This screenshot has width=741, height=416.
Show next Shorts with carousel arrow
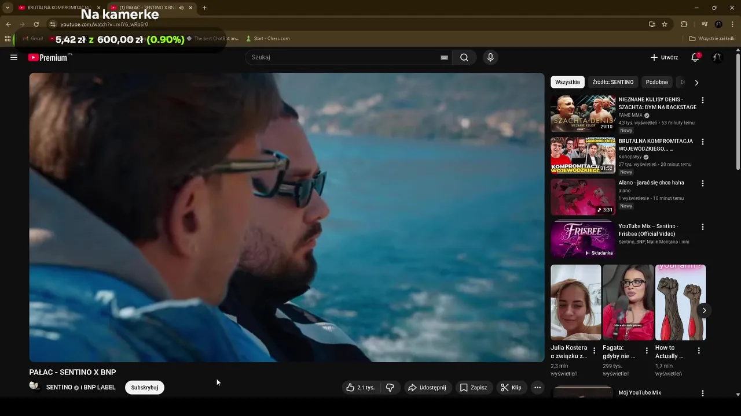click(x=704, y=310)
